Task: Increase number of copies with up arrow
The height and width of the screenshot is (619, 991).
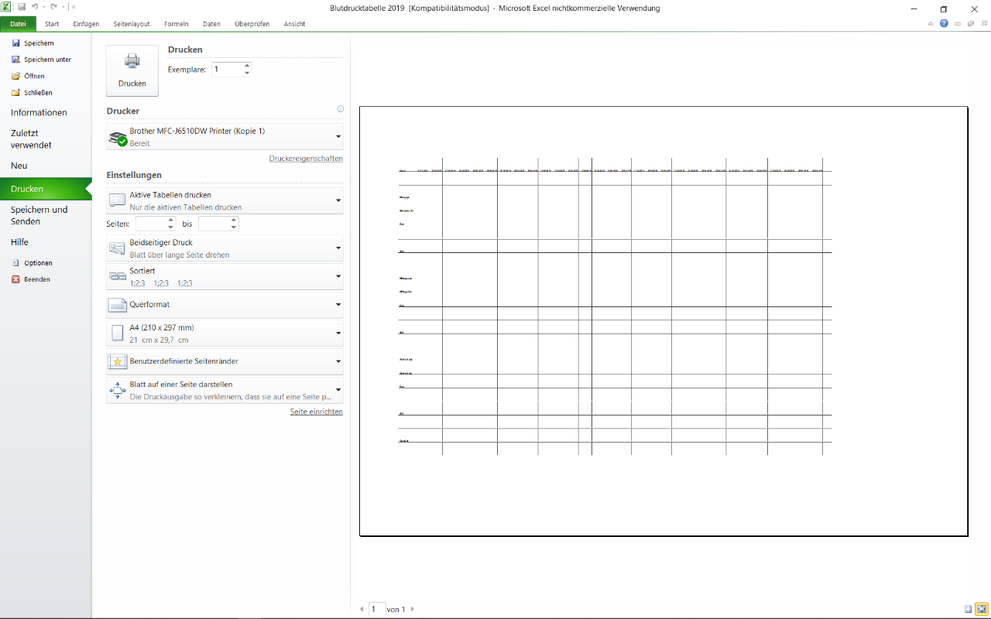Action: [247, 65]
